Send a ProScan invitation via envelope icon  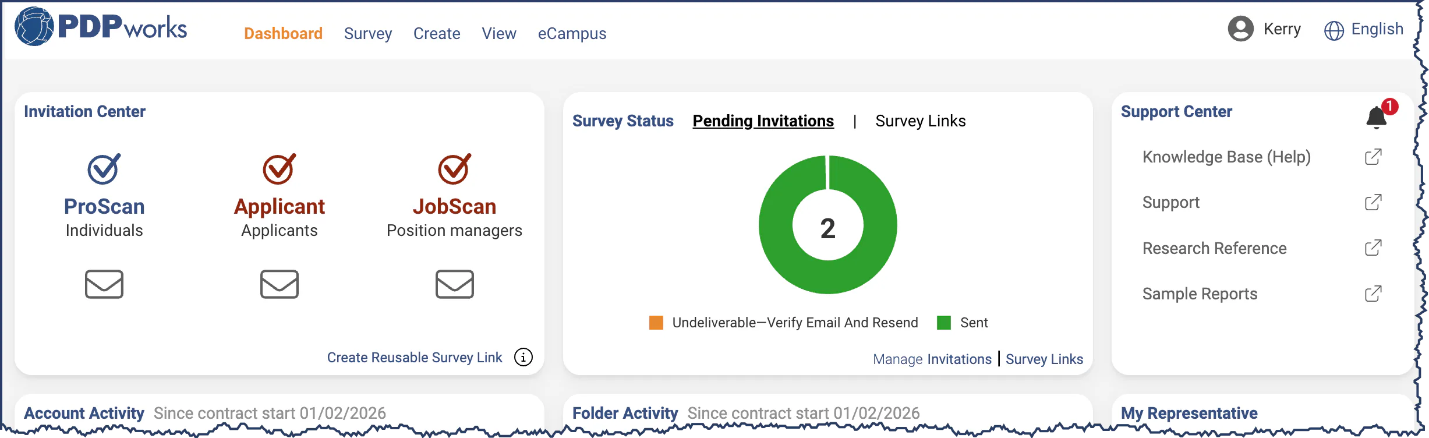point(104,284)
